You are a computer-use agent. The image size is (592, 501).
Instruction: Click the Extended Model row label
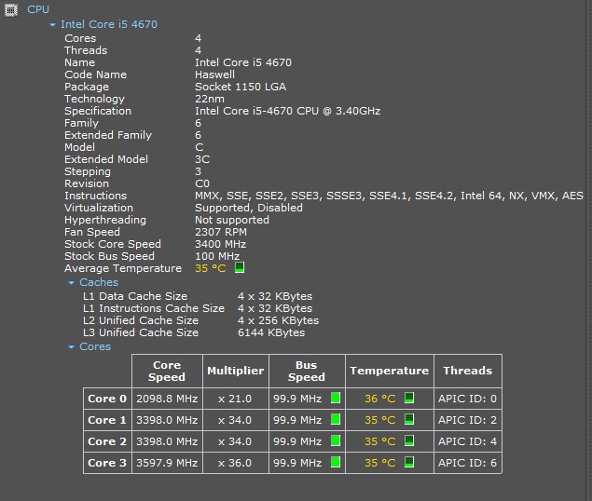(106, 159)
